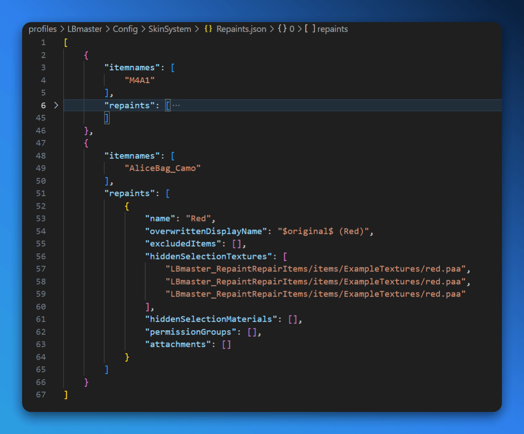Open the Config breadcrumb segment
The width and height of the screenshot is (524, 434).
(x=125, y=29)
